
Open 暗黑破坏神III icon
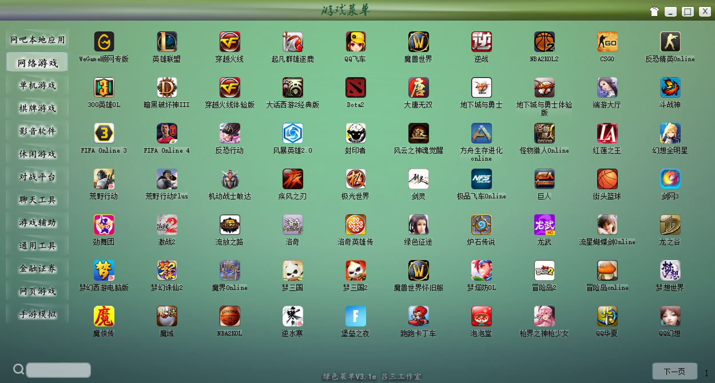(167, 87)
